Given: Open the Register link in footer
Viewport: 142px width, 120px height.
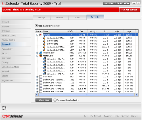Looking at the screenshot, I should (x=108, y=116).
